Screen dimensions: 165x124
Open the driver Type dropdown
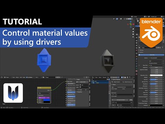pyautogui.click(x=125, y=87)
